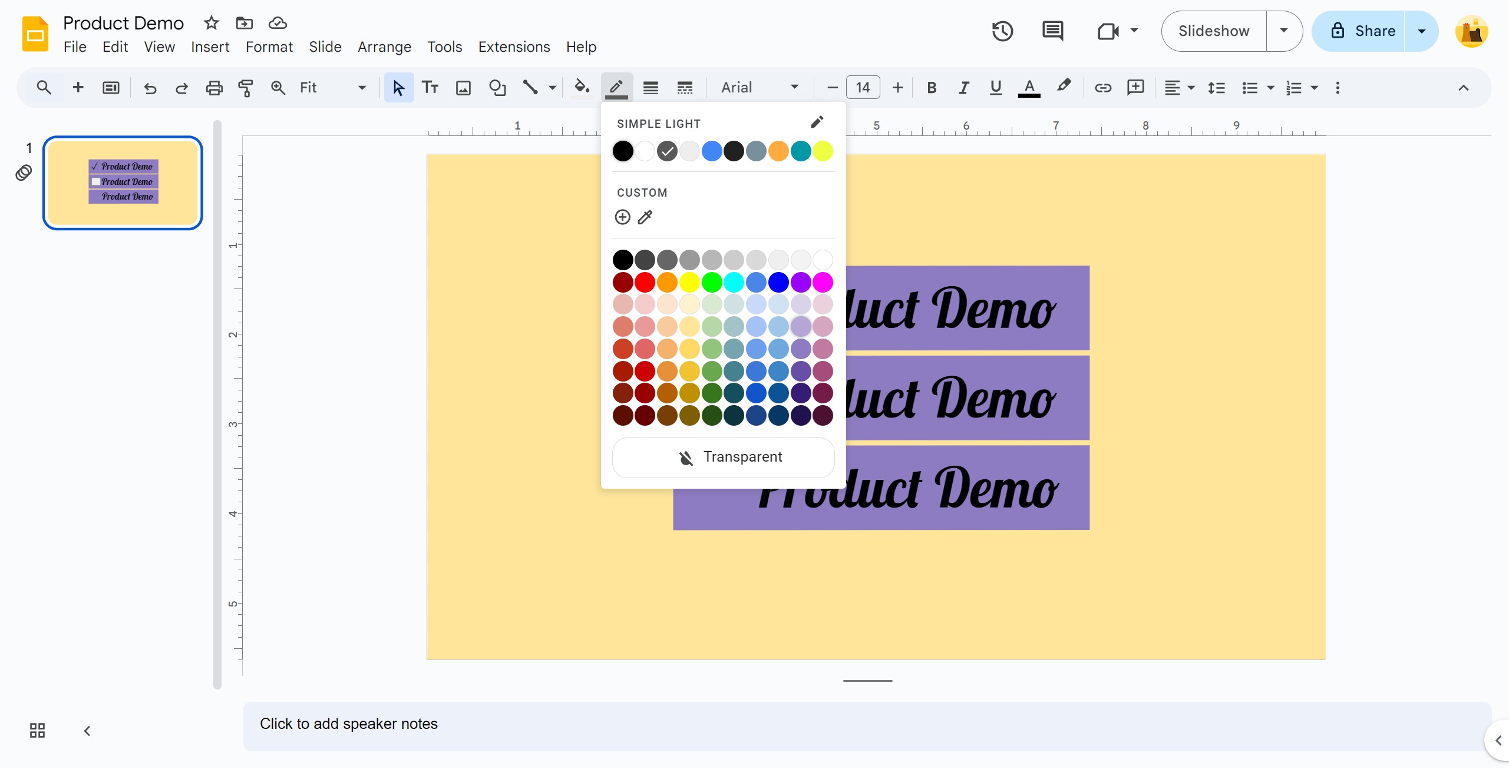Pick the bright red color swatch

point(645,283)
